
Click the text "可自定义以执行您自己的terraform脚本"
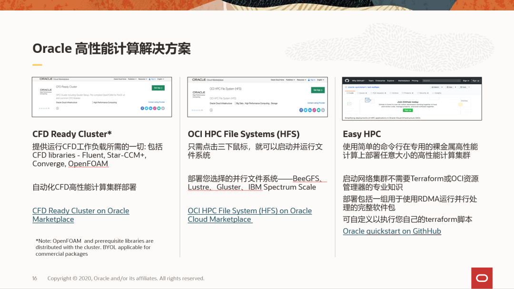coord(407,219)
